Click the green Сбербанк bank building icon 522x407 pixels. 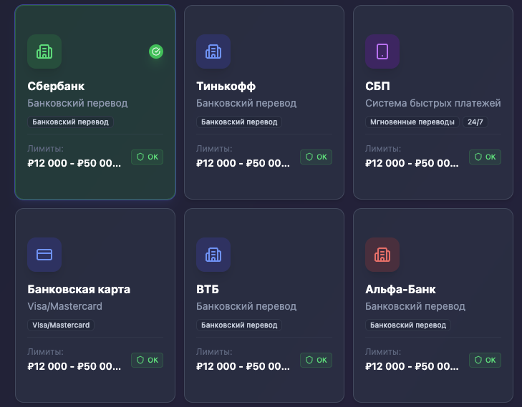(44, 52)
